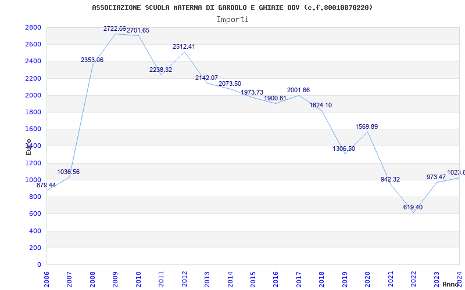
Task: Click x-axis year label 2008
Action: (92, 280)
